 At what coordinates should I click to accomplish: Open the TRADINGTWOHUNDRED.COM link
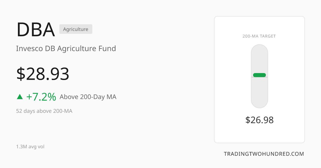(x=264, y=154)
